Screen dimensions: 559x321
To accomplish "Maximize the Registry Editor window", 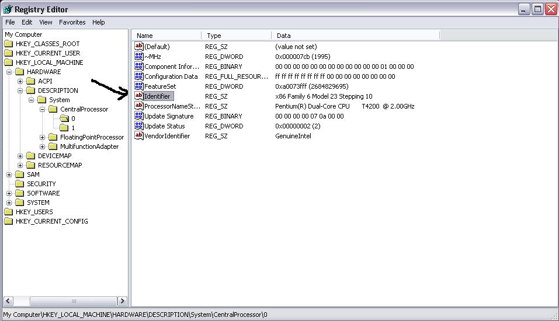I will click(x=537, y=9).
